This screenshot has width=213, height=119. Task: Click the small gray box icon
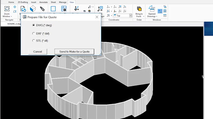pos(85,11)
